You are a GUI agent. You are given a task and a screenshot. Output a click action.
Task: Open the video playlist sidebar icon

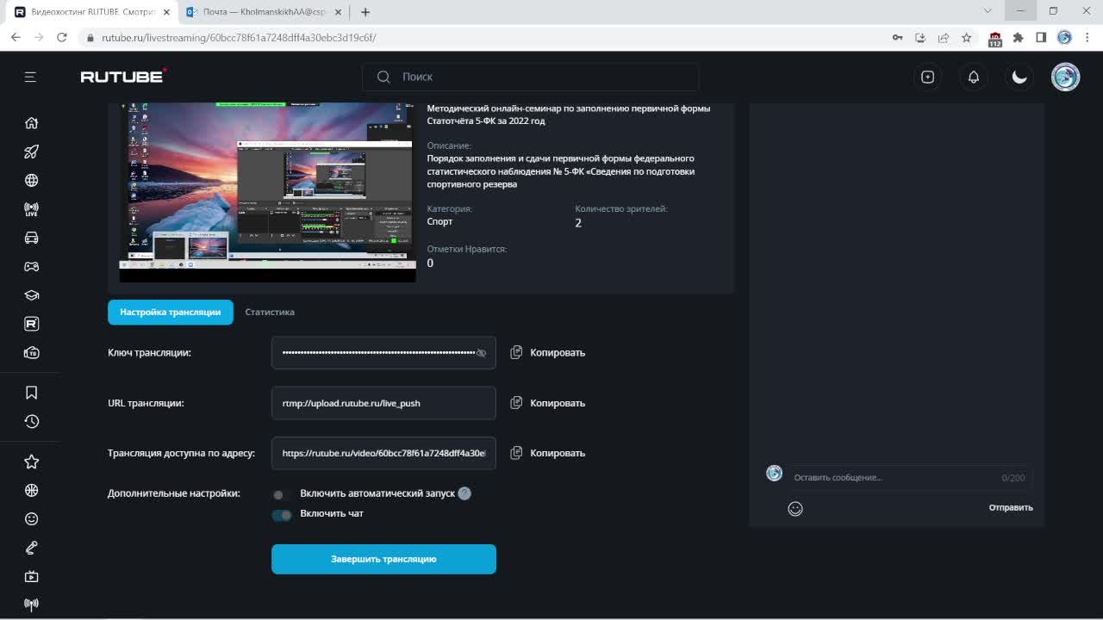pyautogui.click(x=32, y=576)
